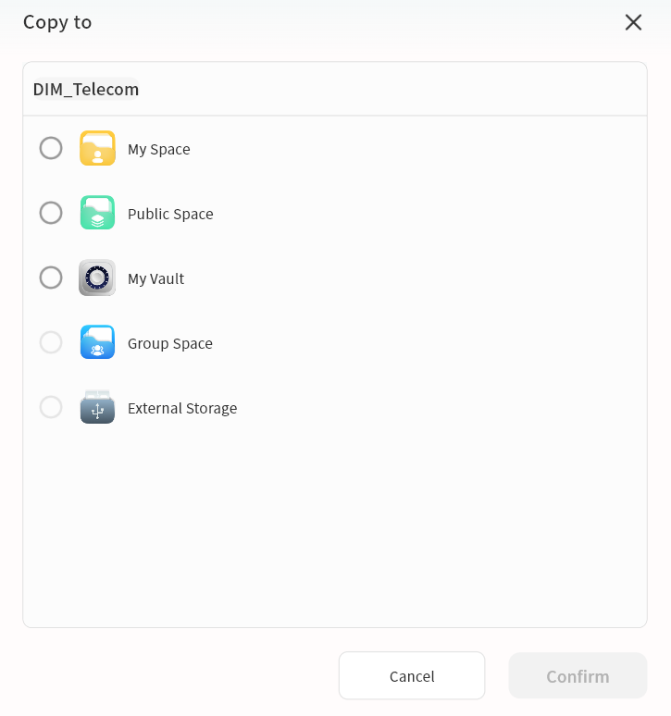This screenshot has height=716, width=671.
Task: Select the My Space radio button
Action: click(x=51, y=148)
